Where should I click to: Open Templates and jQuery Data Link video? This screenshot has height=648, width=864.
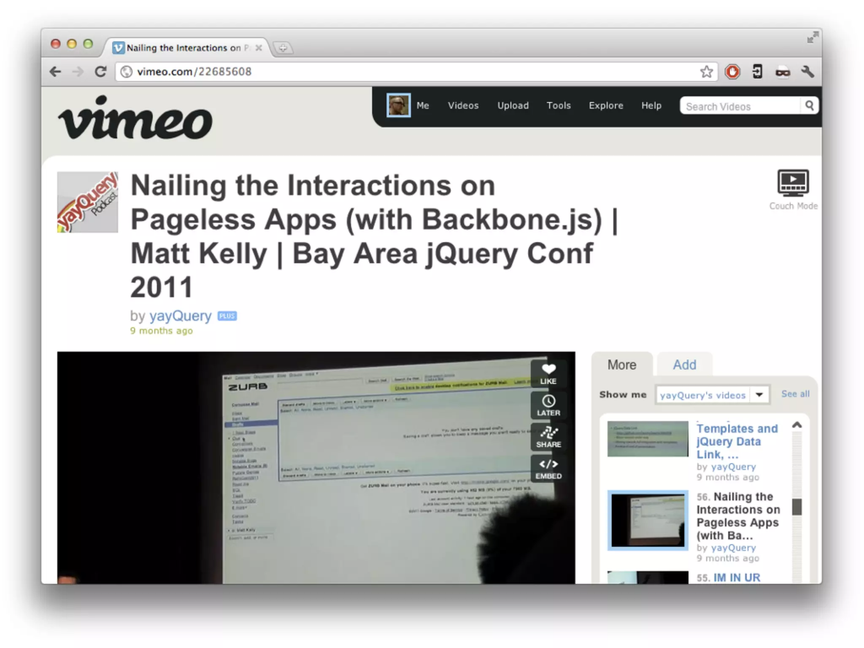tap(737, 441)
